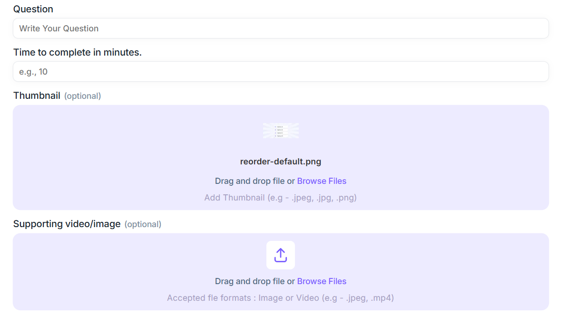568x315 pixels.
Task: Click the 'Add Thumbnail' format hint text
Action: pos(280,197)
